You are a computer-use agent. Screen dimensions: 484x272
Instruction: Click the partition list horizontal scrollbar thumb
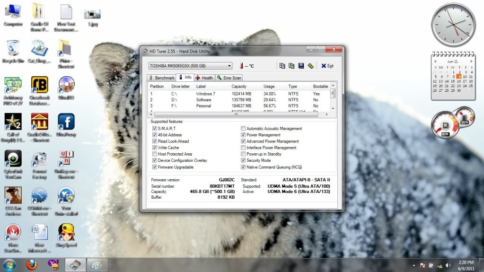point(236,114)
